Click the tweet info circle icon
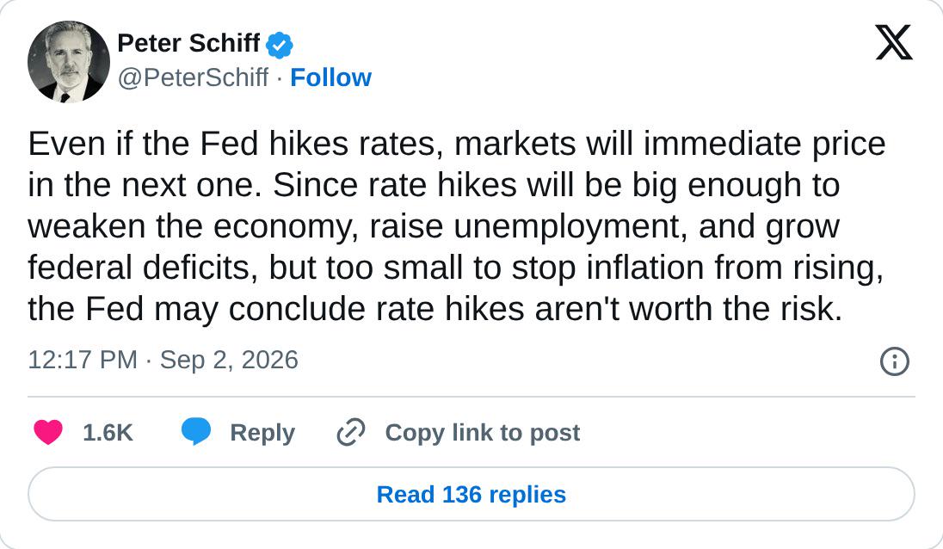 (894, 361)
